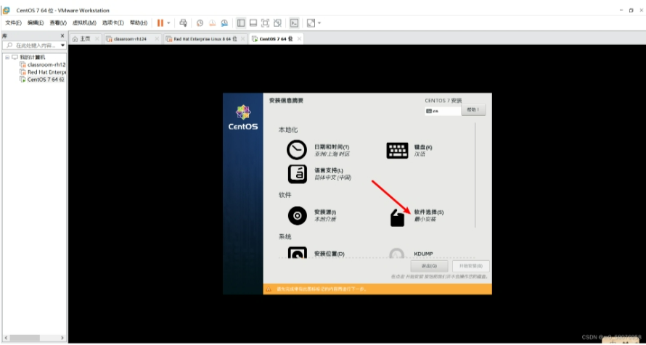Open the KDUMP settings
The image size is (646, 345).
click(x=423, y=254)
